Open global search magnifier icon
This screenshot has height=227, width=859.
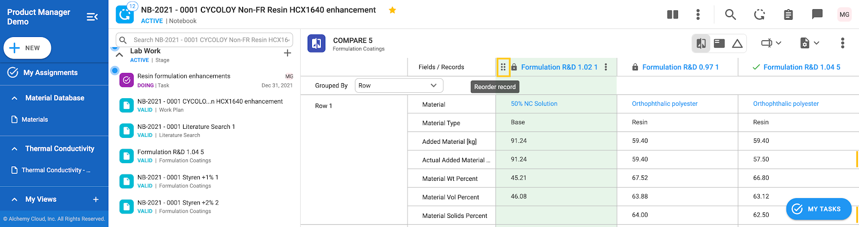pos(730,14)
